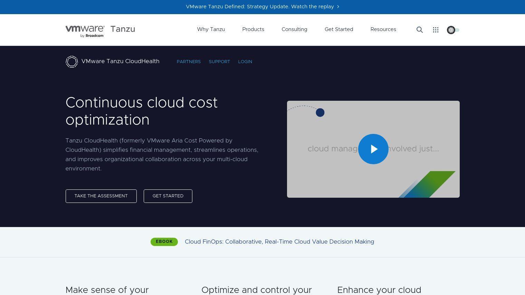Click Take the Assessment button
The image size is (525, 295).
(101, 196)
